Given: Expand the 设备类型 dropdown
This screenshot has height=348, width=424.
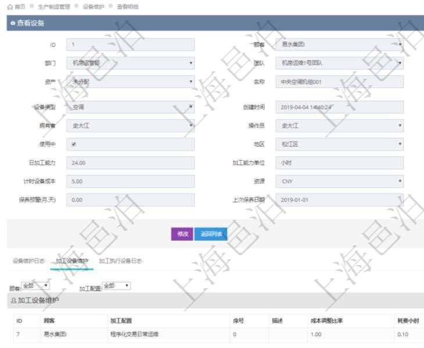Looking at the screenshot, I should (131, 107).
